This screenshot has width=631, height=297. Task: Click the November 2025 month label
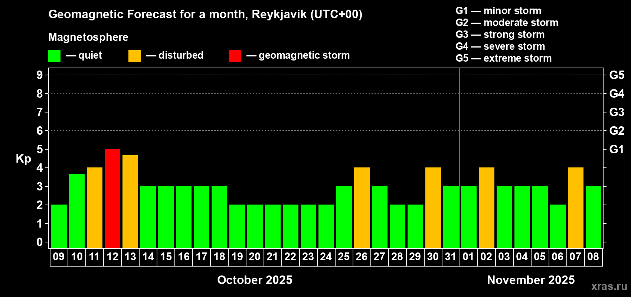531,280
